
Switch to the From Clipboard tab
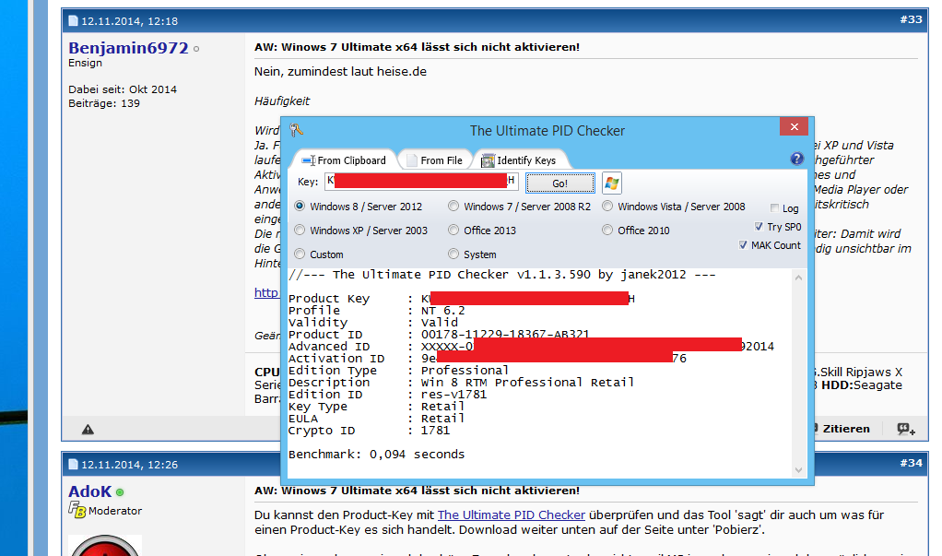[344, 160]
